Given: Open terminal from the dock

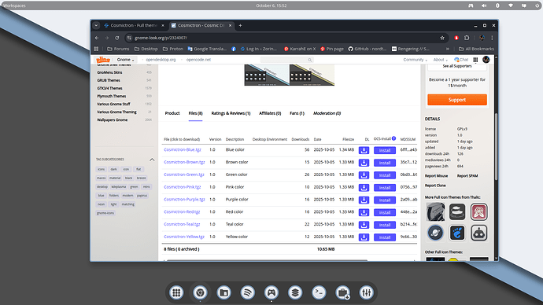Looking at the screenshot, I should point(319,293).
